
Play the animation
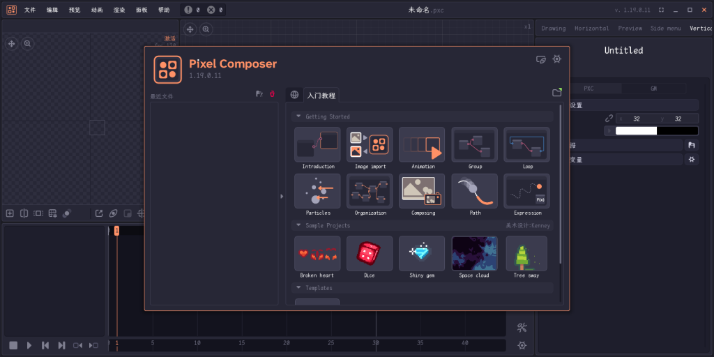29,346
